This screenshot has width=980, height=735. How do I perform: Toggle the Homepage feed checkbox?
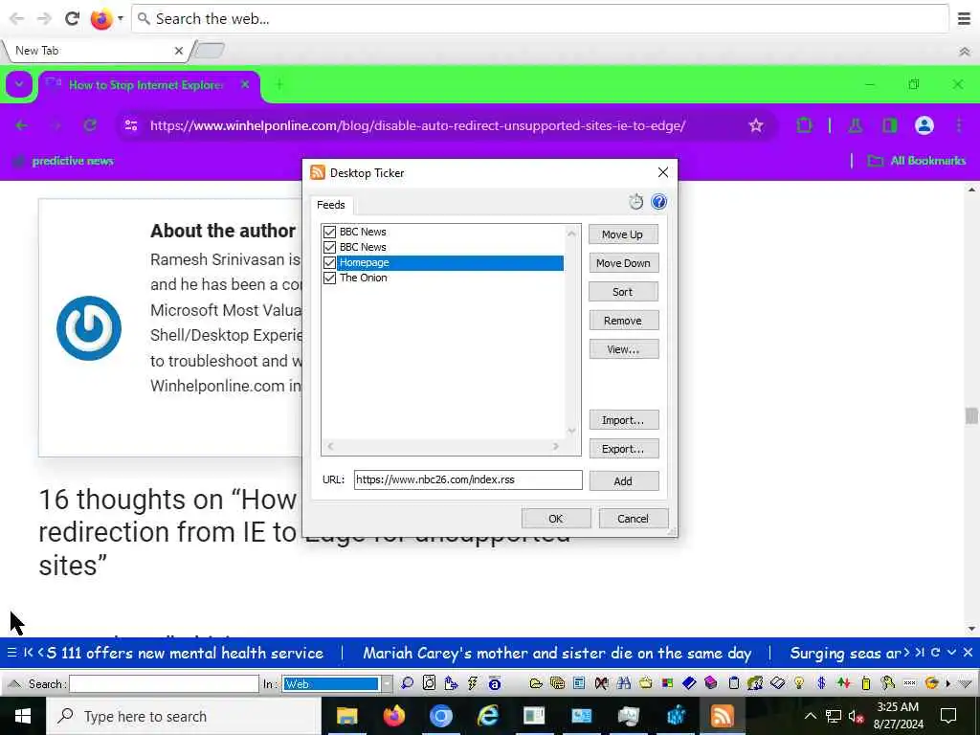329,262
